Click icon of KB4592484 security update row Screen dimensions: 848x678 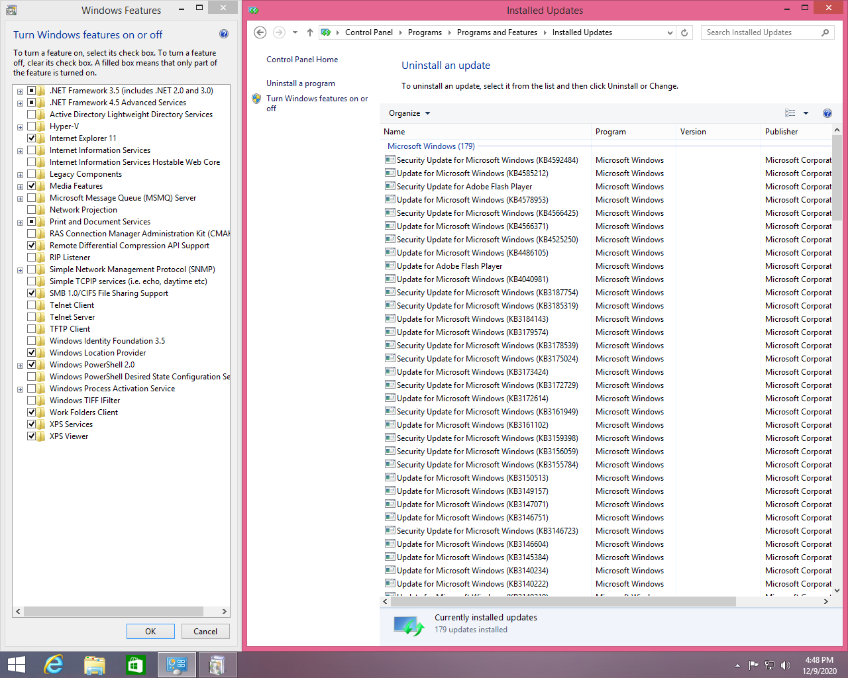[390, 160]
